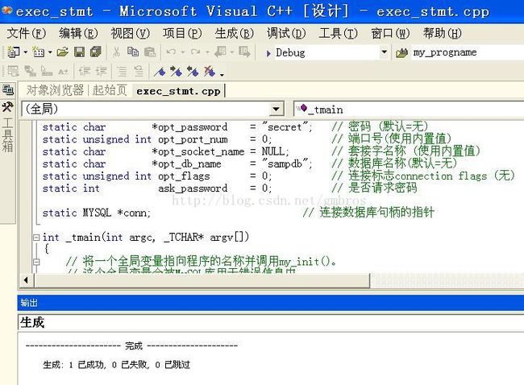Screen dimensions: 524x385
Task: Open the 视图(V) menu
Action: click(x=131, y=33)
